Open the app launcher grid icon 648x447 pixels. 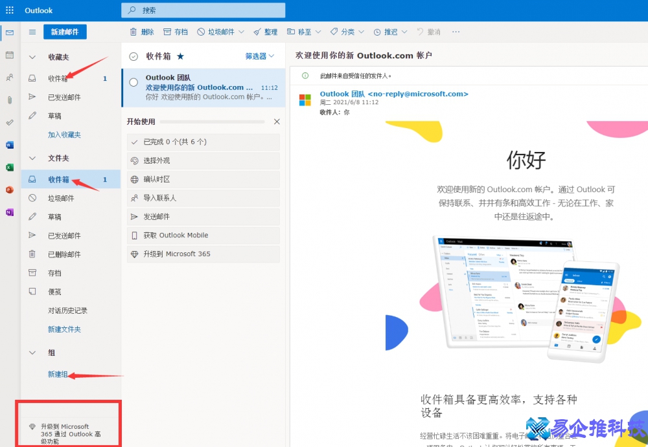[x=9, y=9]
